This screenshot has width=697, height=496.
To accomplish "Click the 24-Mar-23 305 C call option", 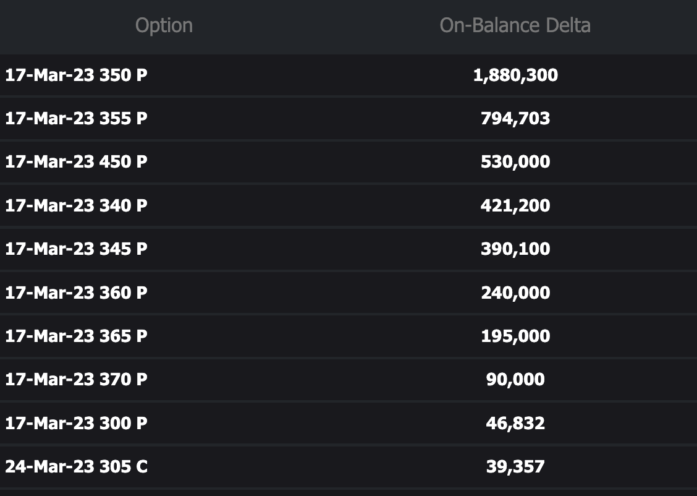I will pyautogui.click(x=77, y=466).
